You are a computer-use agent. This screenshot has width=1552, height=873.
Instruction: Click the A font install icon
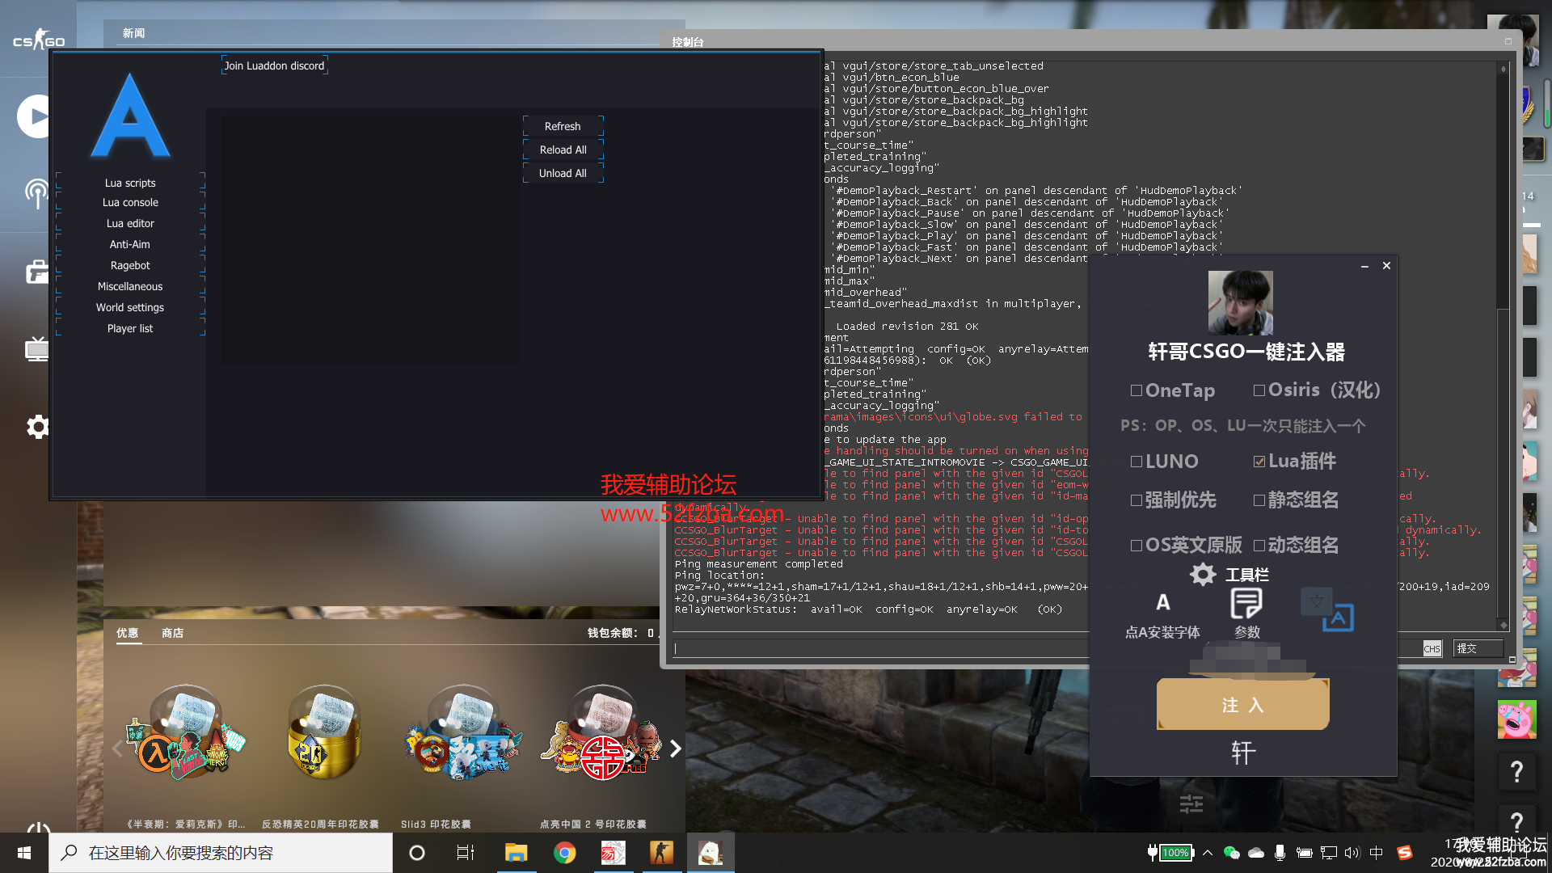[1162, 603]
